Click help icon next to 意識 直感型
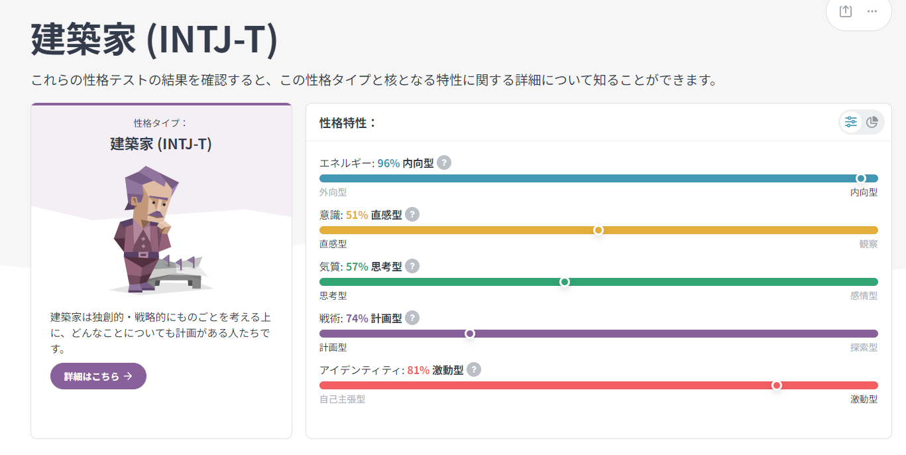906x455 pixels. [x=412, y=214]
